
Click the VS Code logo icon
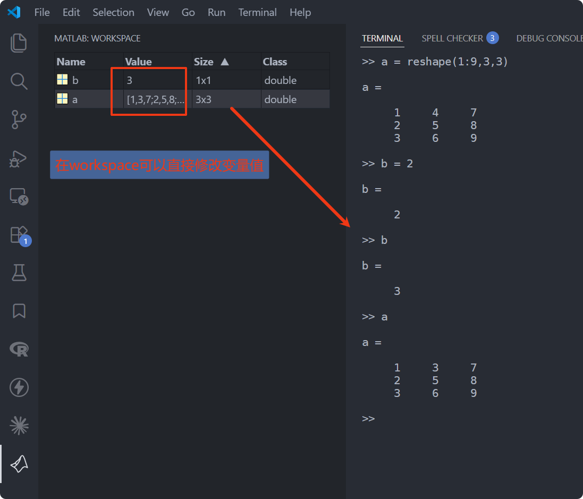(x=14, y=12)
